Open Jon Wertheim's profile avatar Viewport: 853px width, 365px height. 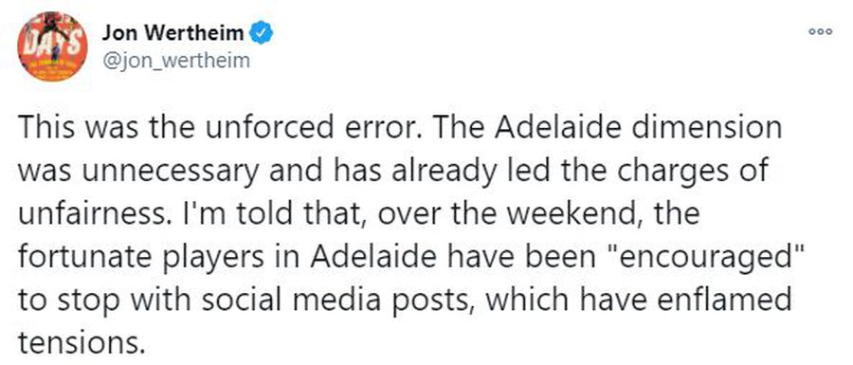52,46
